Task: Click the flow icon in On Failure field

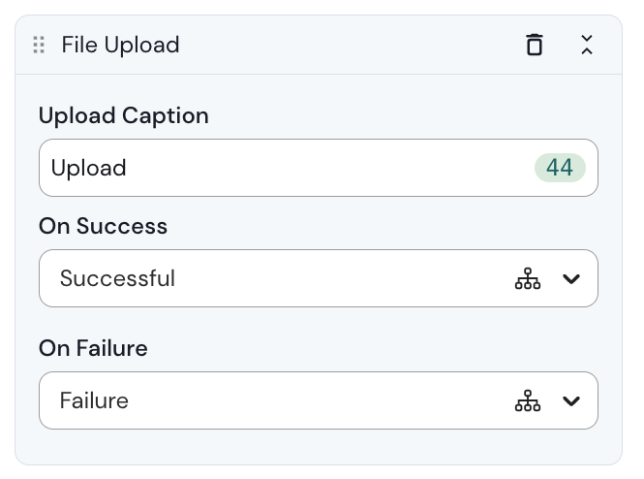Action: [528, 400]
